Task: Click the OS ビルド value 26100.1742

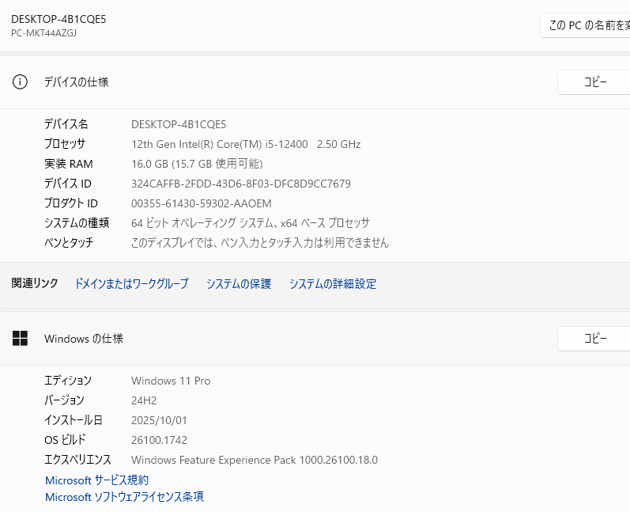Action: pos(159,440)
